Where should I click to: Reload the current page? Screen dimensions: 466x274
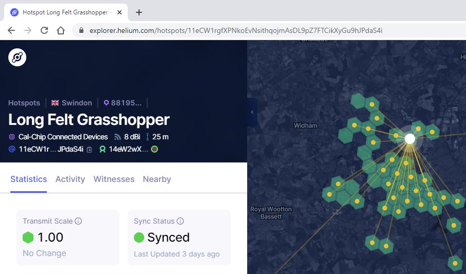pyautogui.click(x=44, y=30)
